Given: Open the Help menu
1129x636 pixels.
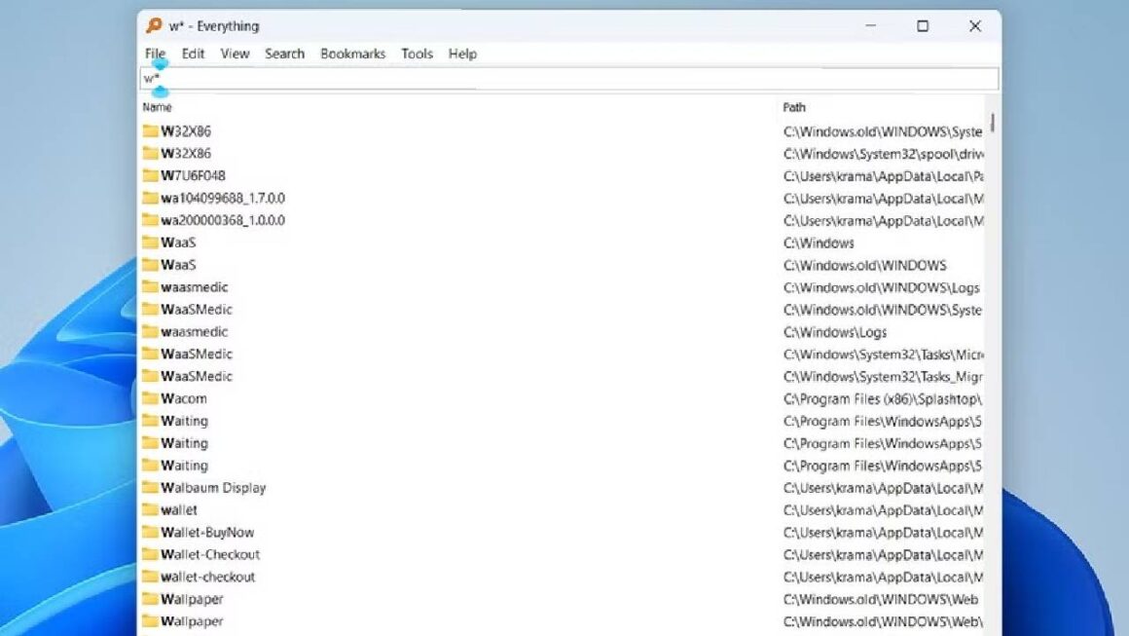Looking at the screenshot, I should pos(462,54).
